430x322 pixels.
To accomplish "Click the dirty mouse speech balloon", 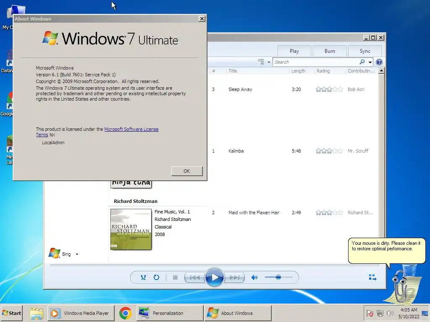I will pyautogui.click(x=387, y=251).
